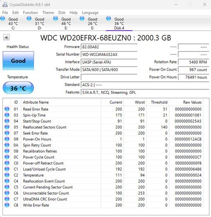Viewport: 211px width, 217px height.
Task: Click worst value 253 in Uncorrectable Sector row
Action: (x=141, y=193)
